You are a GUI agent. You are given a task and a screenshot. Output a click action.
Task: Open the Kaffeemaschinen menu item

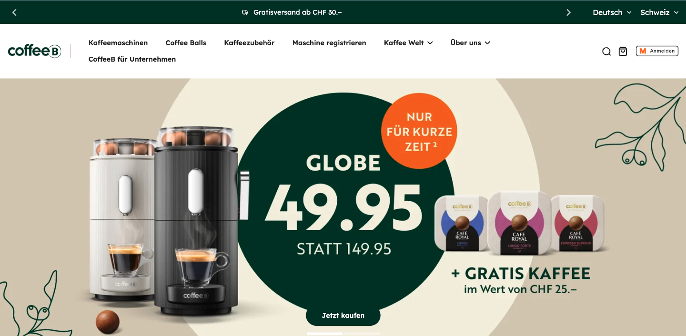click(118, 43)
